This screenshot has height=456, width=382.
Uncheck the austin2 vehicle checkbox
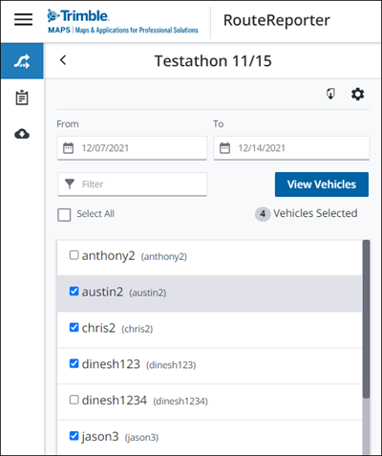[x=74, y=291]
